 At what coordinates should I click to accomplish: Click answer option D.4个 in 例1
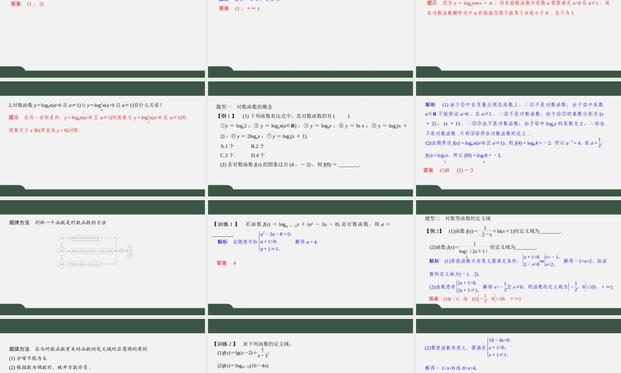(x=258, y=155)
